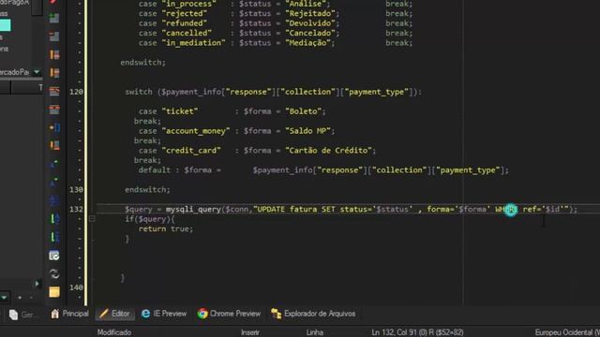Click the table icon with red top line
Screen dimensions: 600x337
point(54,91)
